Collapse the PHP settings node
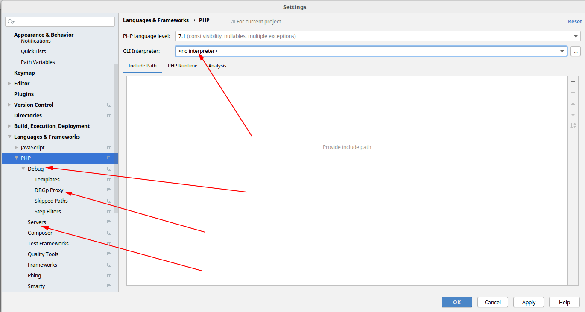Screen dimensions: 585x312 click(x=16, y=158)
